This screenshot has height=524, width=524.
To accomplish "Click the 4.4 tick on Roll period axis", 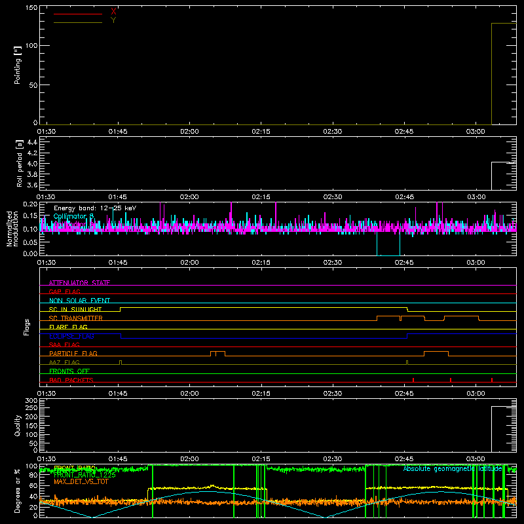I will pos(32,142).
